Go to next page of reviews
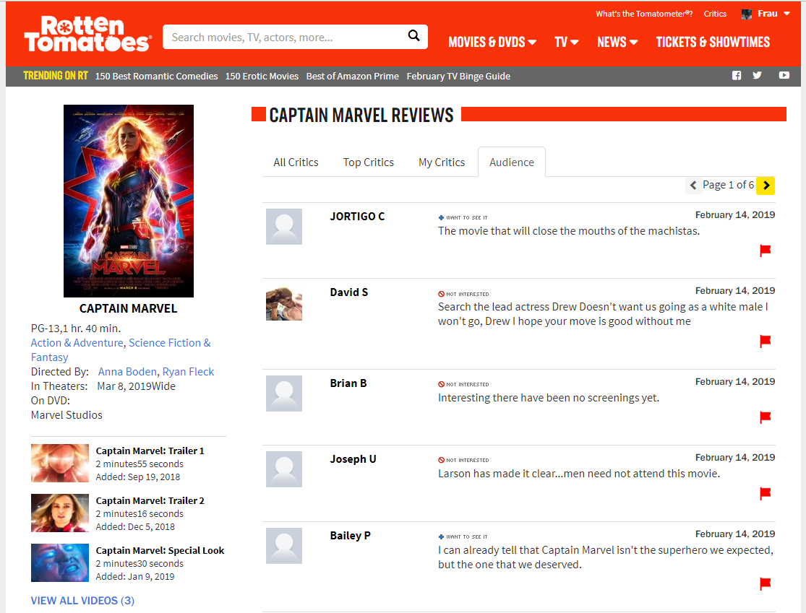806x613 pixels. pyautogui.click(x=766, y=186)
